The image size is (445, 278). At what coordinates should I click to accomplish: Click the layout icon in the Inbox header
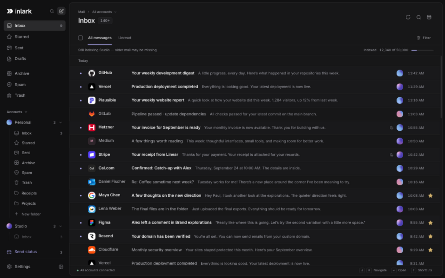pos(429,17)
